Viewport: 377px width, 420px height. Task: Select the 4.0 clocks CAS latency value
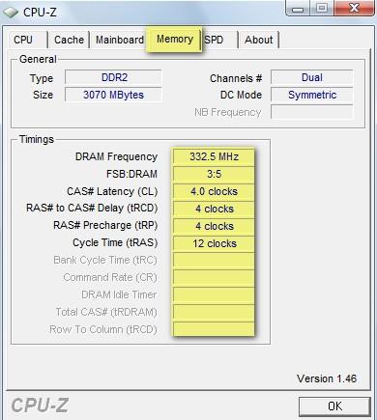pos(214,191)
